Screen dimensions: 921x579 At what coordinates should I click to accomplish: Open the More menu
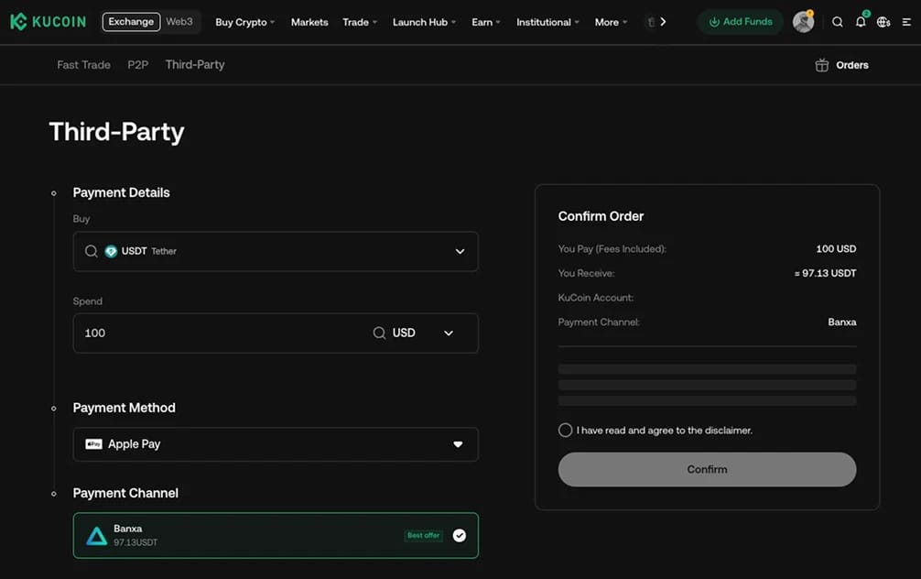pyautogui.click(x=611, y=22)
